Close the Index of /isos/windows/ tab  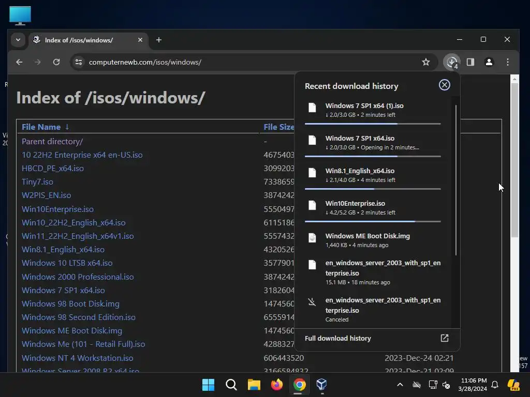click(140, 40)
